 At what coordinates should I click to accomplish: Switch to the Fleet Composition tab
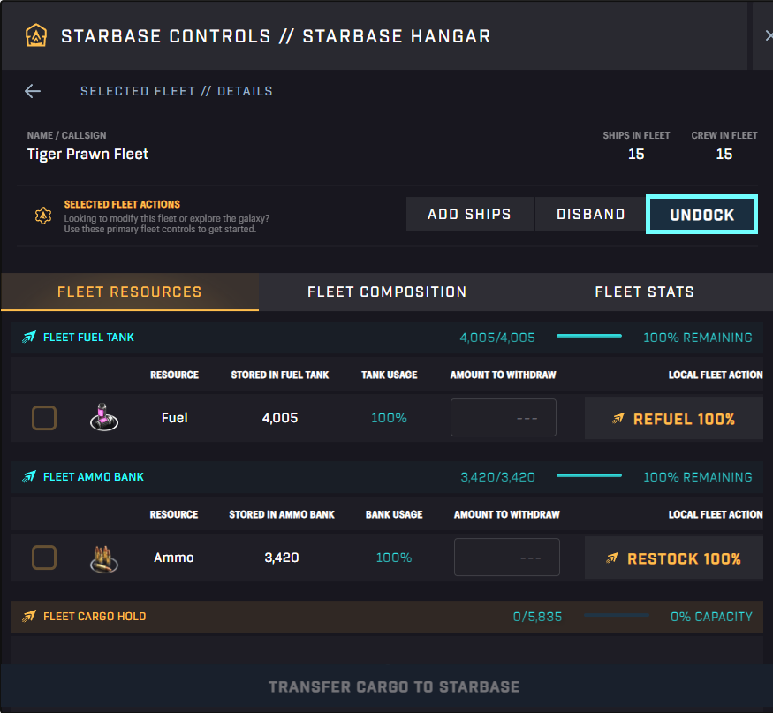coord(387,292)
